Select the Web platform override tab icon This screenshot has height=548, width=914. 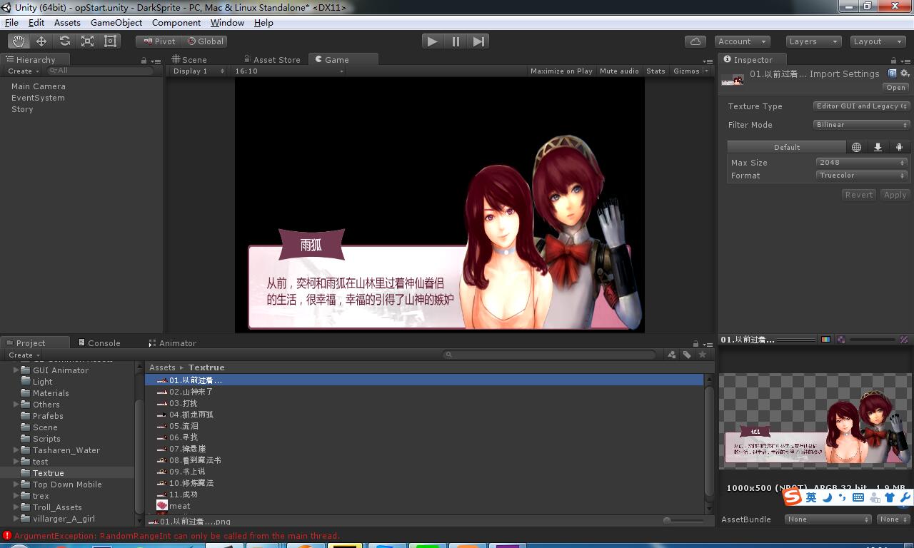[x=856, y=147]
